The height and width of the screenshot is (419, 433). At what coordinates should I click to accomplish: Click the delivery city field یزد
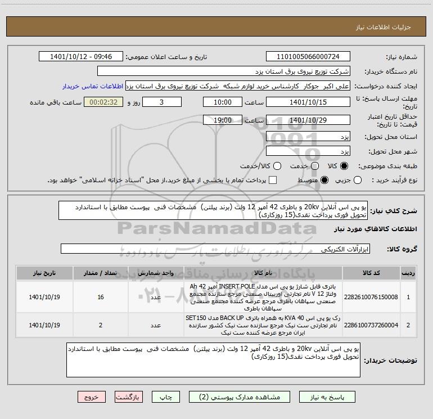pos(308,151)
